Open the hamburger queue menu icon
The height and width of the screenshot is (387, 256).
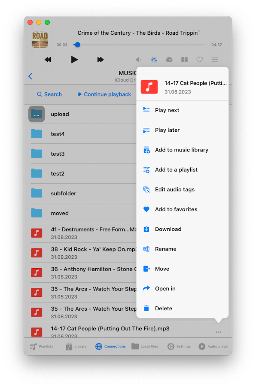pyautogui.click(x=215, y=60)
